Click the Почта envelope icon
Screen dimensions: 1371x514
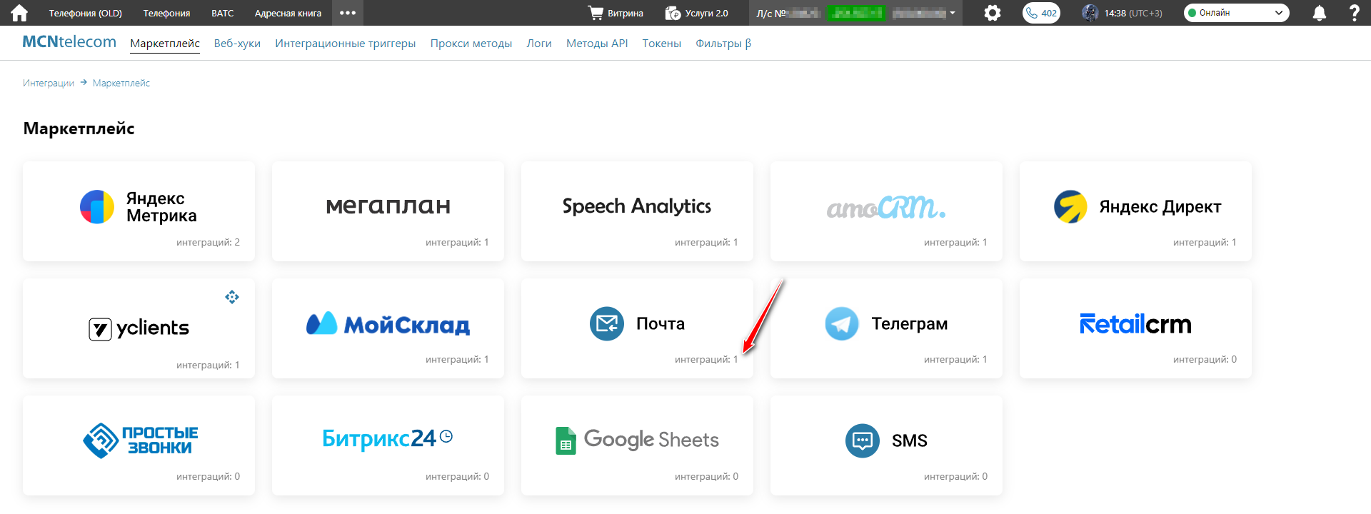coord(607,324)
